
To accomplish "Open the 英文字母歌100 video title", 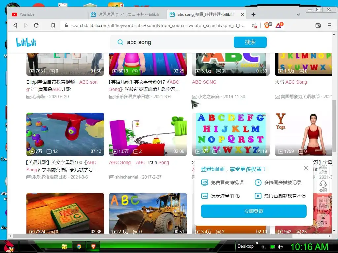I will [x=62, y=166].
